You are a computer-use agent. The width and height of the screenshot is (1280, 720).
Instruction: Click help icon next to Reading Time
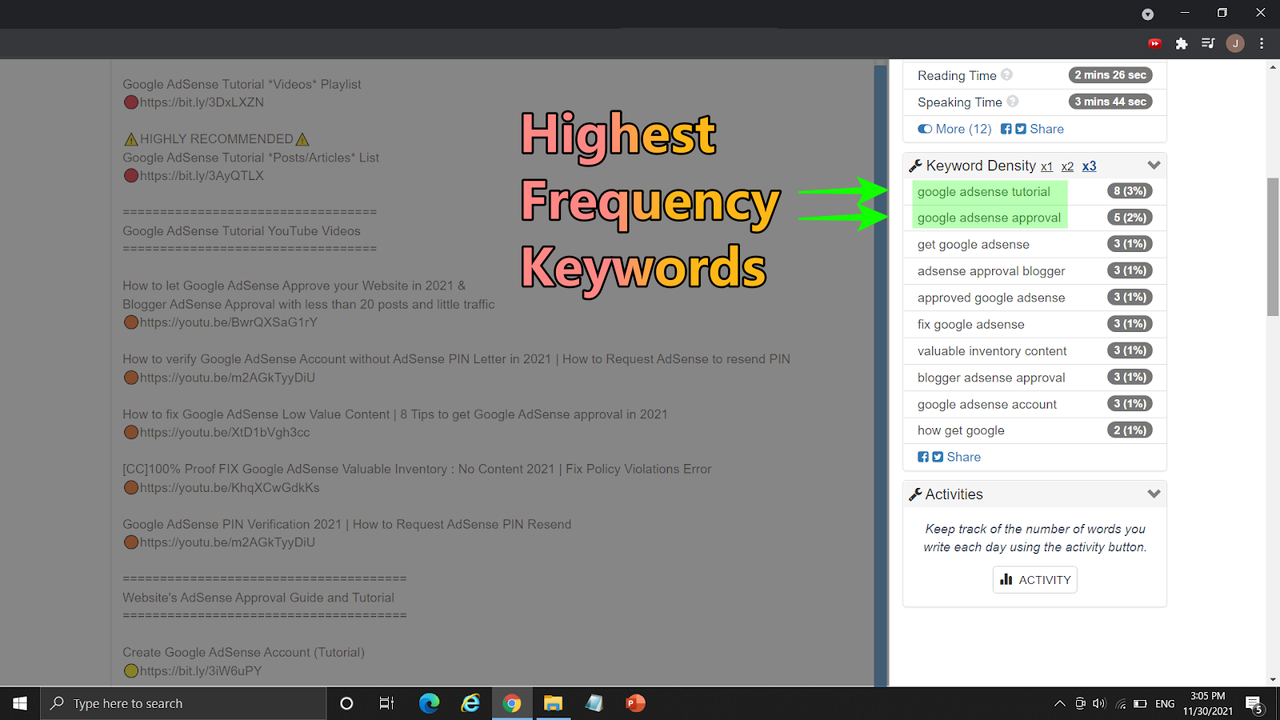point(1007,74)
